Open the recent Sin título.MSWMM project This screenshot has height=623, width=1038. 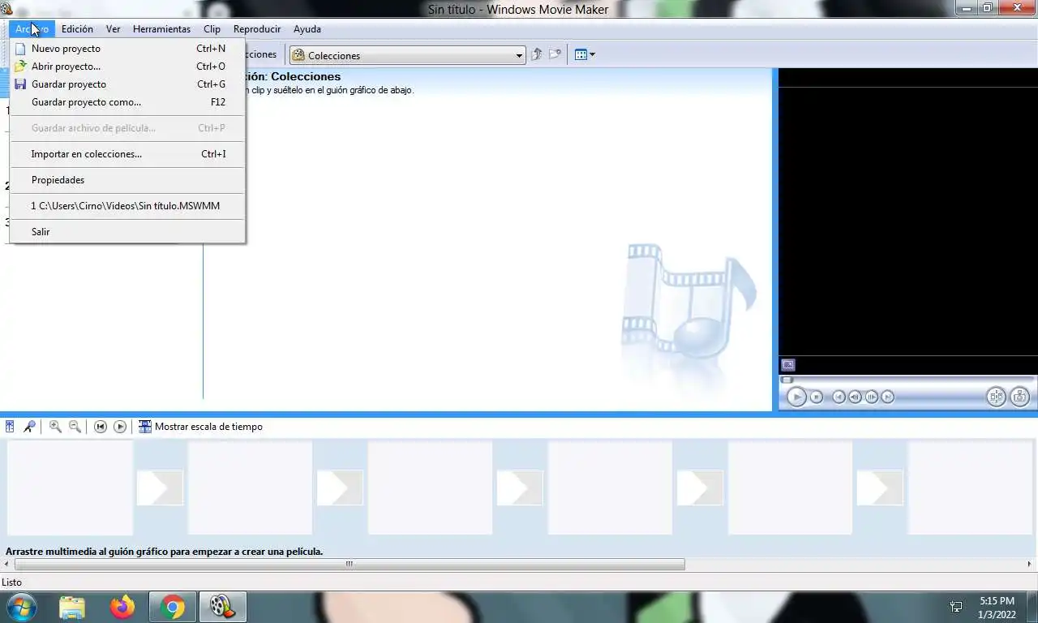coord(127,206)
